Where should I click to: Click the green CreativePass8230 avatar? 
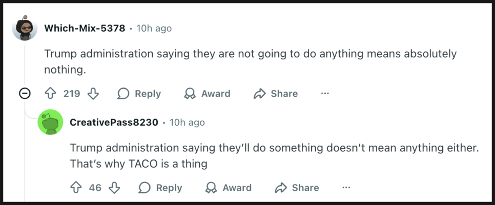[x=50, y=122]
